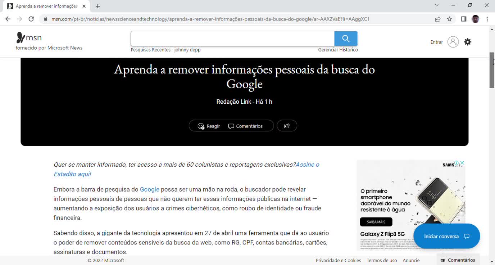This screenshot has height=265, width=495.
Task: Close the Samsung ad with X
Action: pos(462,163)
